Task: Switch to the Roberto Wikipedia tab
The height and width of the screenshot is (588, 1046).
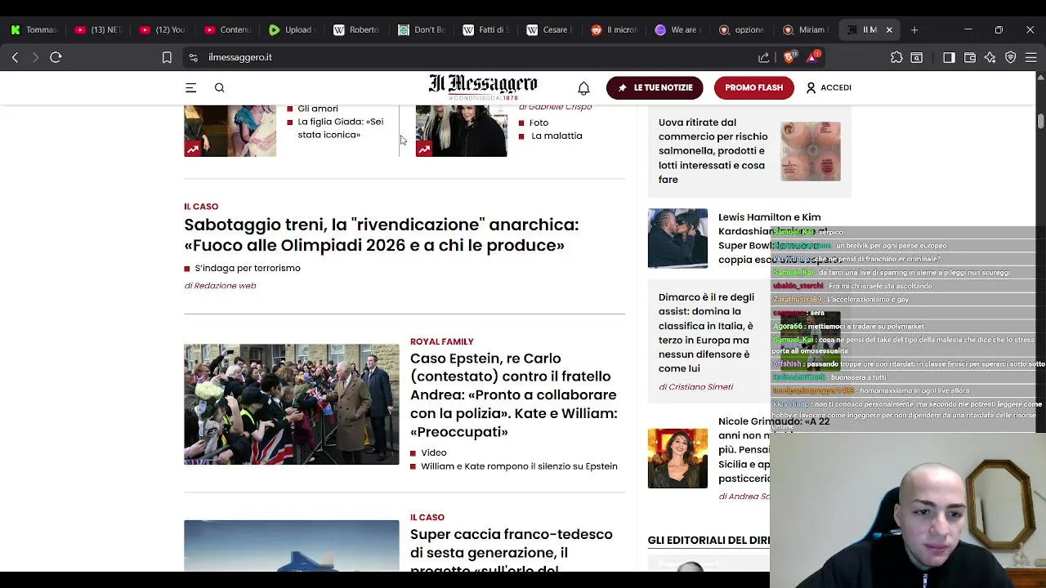Action: point(356,29)
